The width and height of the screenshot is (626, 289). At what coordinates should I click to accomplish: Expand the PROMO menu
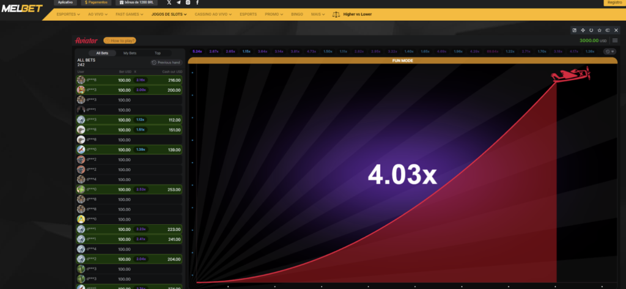point(274,15)
